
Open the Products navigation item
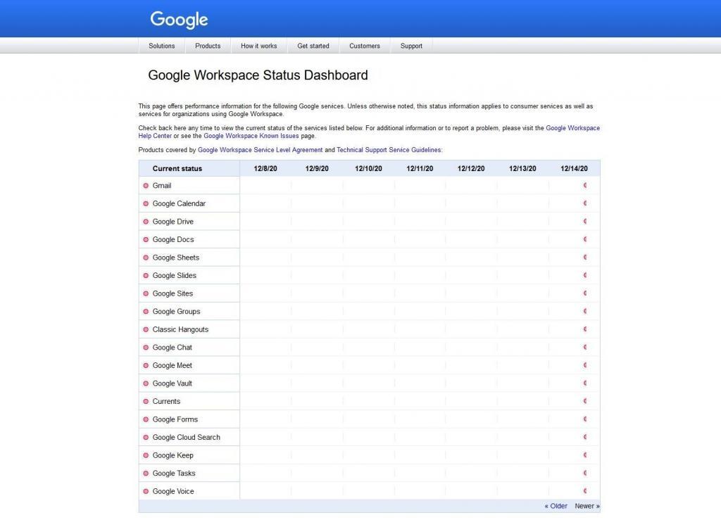pos(208,46)
